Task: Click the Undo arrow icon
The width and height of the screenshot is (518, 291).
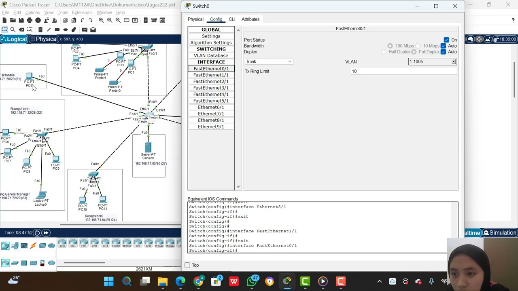Action: 82,20
